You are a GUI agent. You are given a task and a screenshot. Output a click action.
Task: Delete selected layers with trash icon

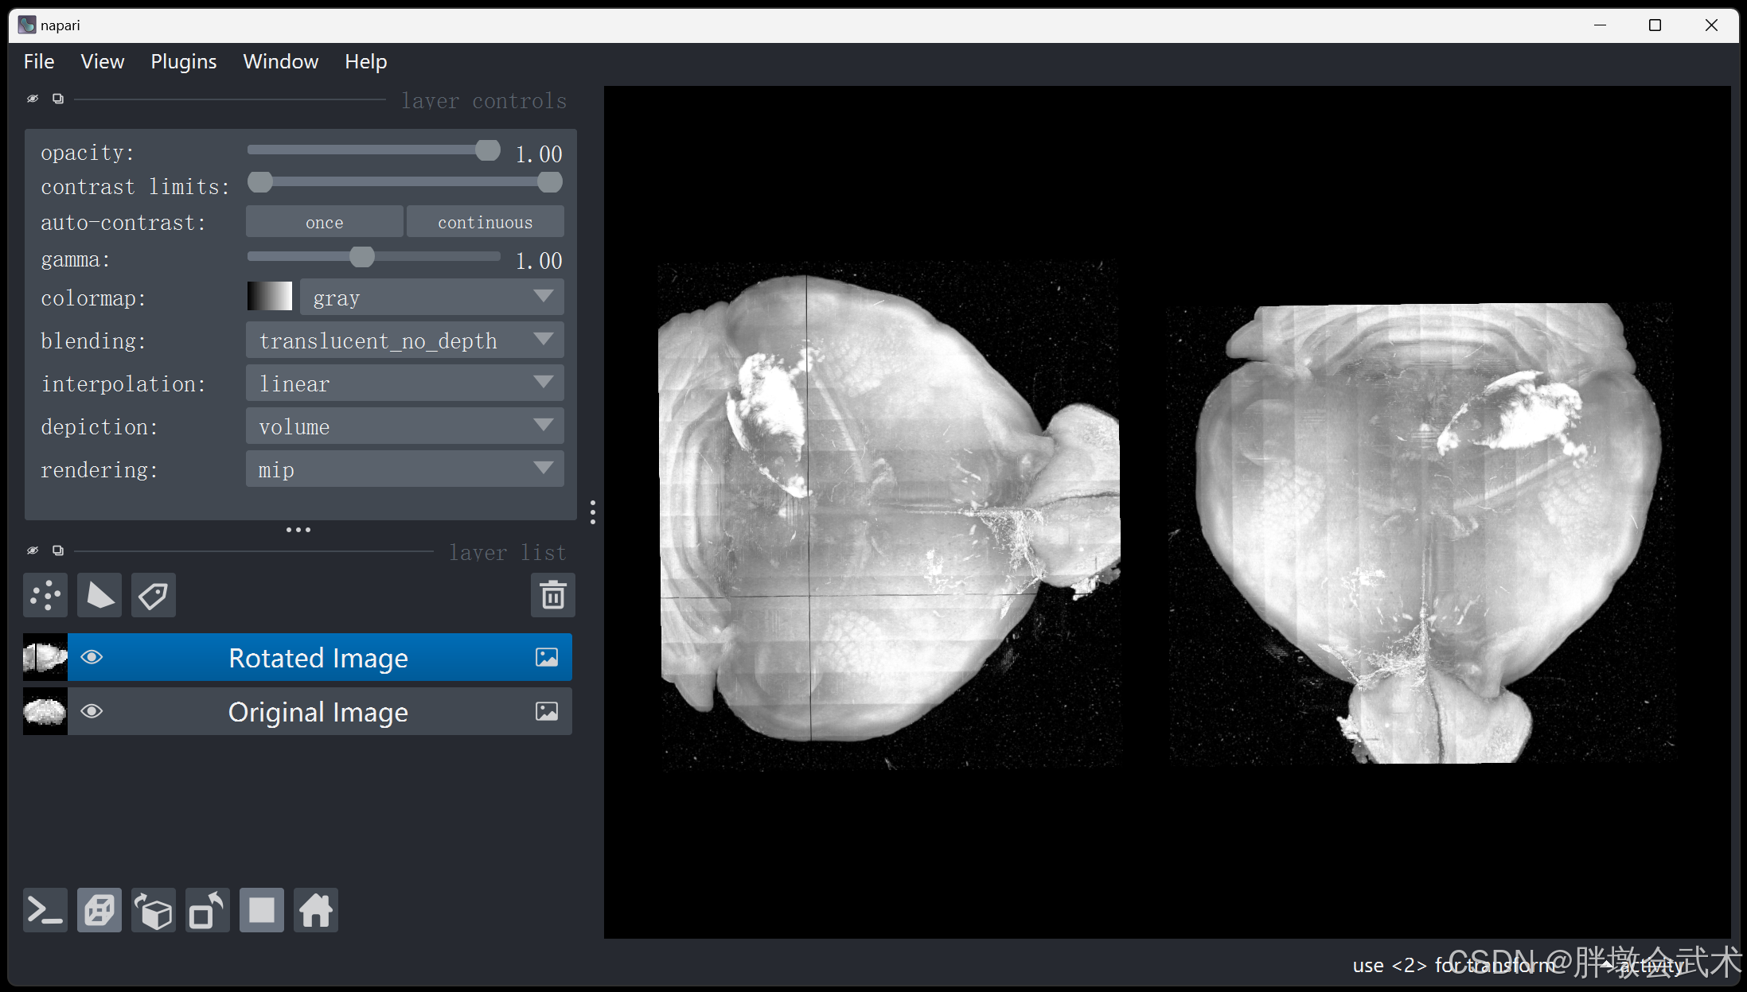552,595
